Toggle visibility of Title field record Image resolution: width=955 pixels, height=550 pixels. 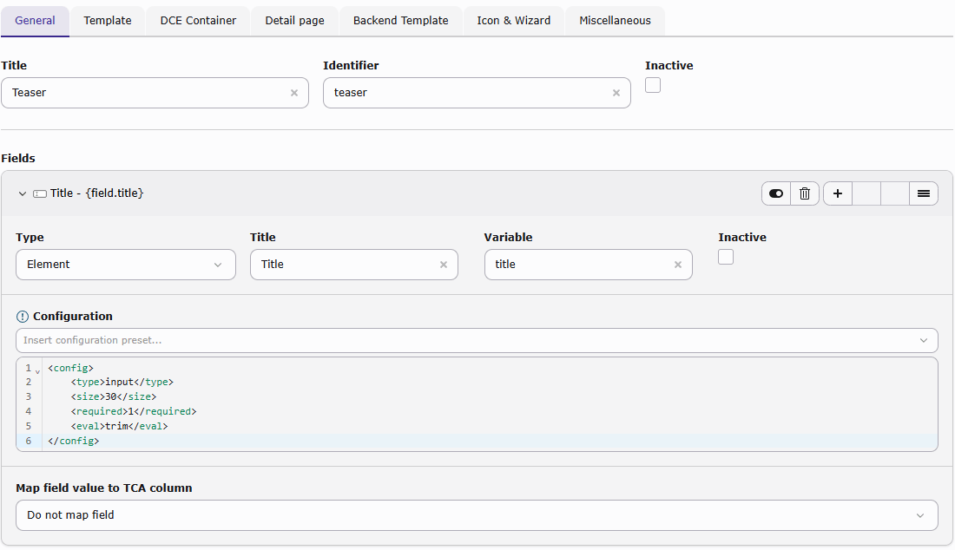click(776, 193)
